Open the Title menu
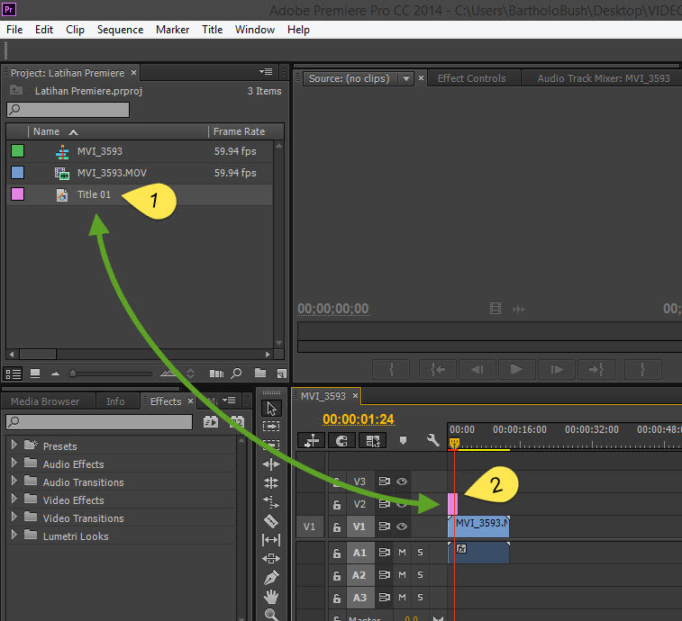This screenshot has width=682, height=621. pyautogui.click(x=212, y=30)
